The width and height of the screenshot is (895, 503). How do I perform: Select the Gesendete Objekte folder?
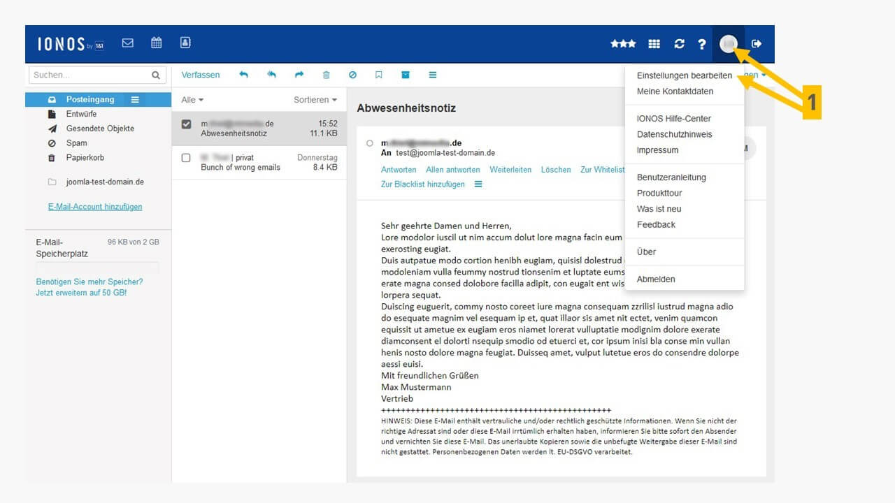[100, 129]
